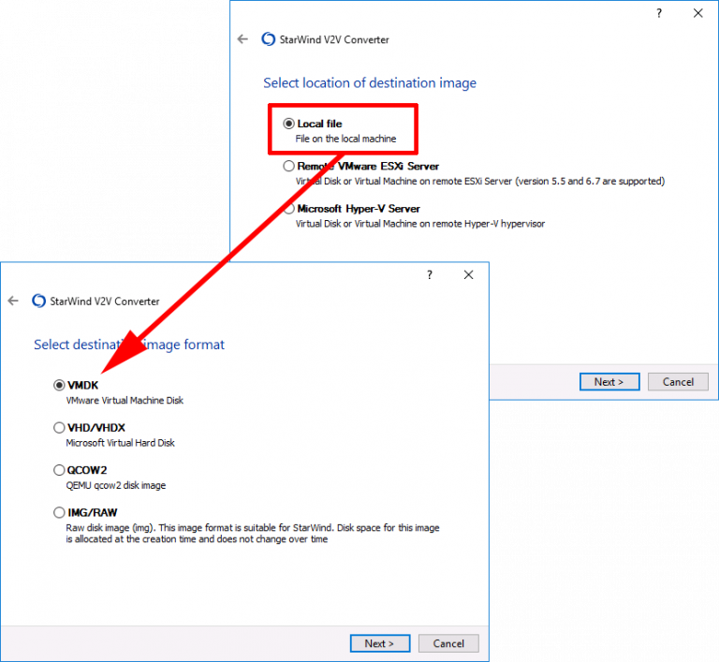Click the remote ESXi Server version description

(x=480, y=182)
